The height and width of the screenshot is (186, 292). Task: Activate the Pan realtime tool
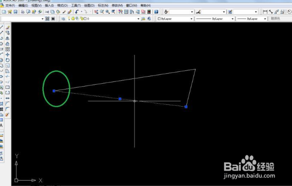[x=96, y=12]
